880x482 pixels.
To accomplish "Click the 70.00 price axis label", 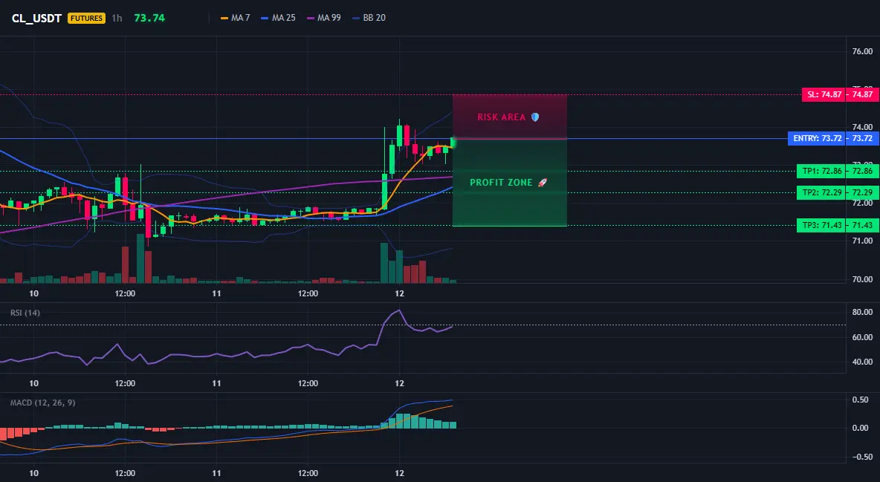I will click(x=863, y=279).
